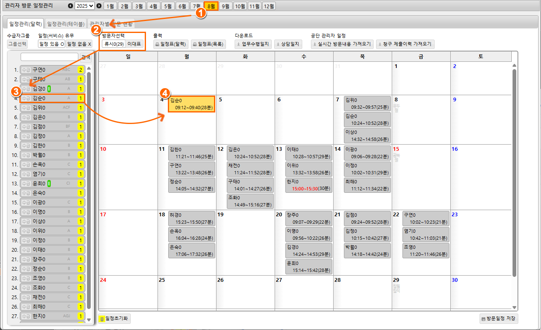Open 한지0 15:00~15:30 visit on August 13
This screenshot has height=330, width=541.
308,185
